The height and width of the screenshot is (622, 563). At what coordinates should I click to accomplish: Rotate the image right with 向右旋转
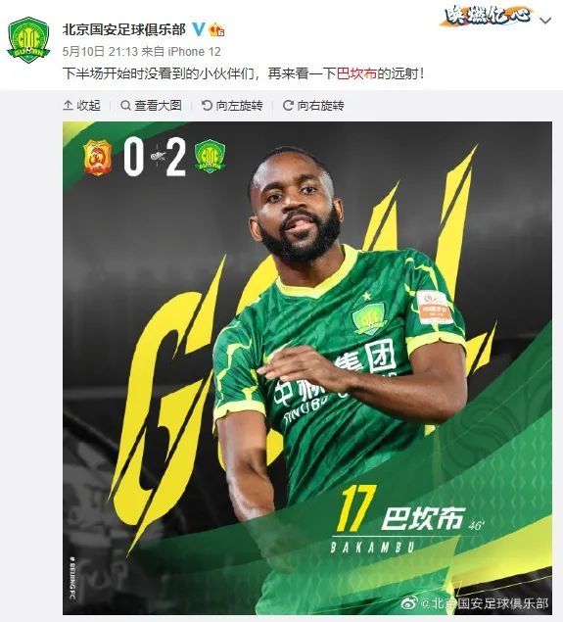tap(313, 105)
